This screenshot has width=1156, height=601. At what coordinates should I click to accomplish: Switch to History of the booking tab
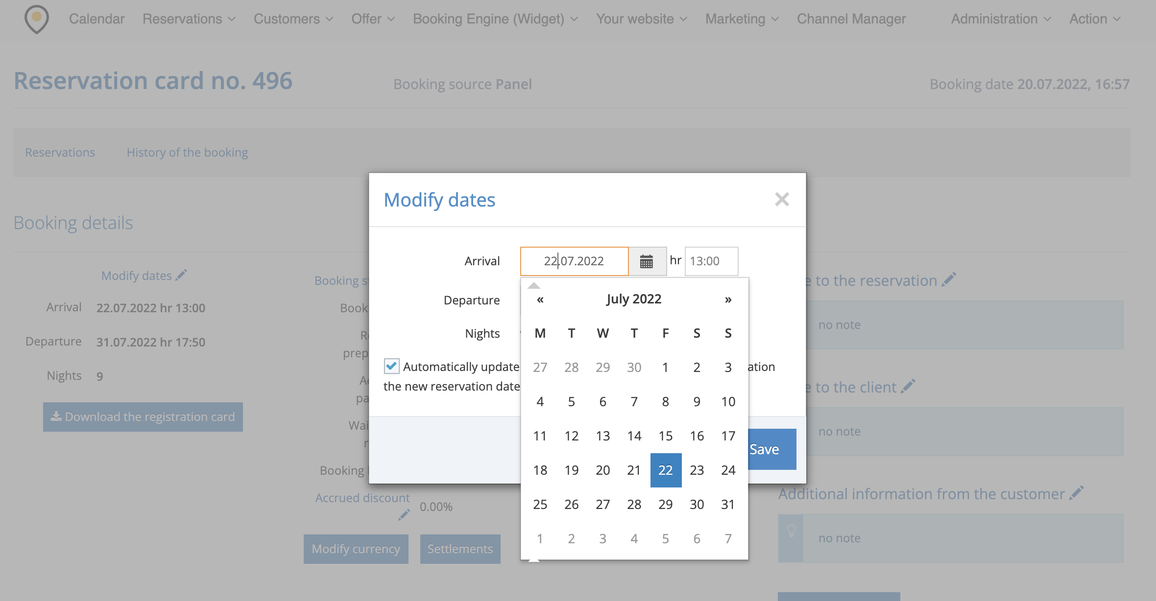[187, 152]
